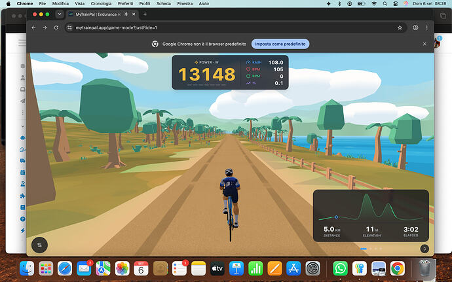Screen dimensions: 452x282
Task: Open the Preferiti menu
Action: coord(125,3)
